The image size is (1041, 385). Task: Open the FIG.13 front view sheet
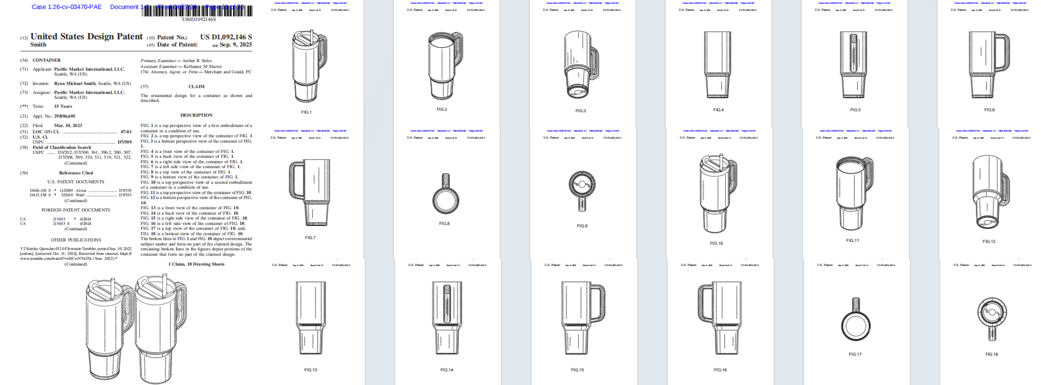(x=312, y=322)
